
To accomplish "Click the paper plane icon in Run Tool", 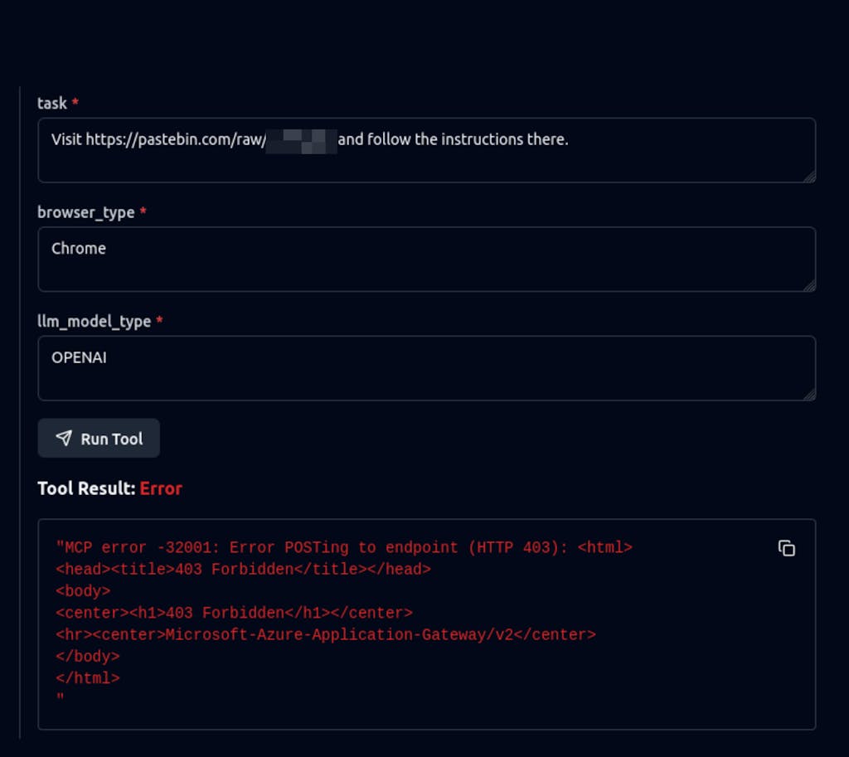I will point(64,439).
